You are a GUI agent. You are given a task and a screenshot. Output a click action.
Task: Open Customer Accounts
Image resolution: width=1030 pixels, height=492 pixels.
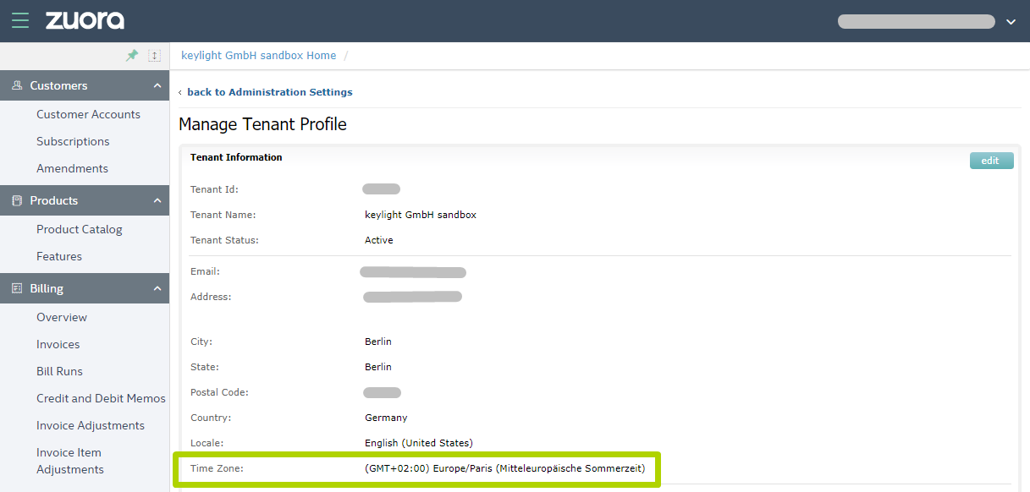pyautogui.click(x=88, y=114)
